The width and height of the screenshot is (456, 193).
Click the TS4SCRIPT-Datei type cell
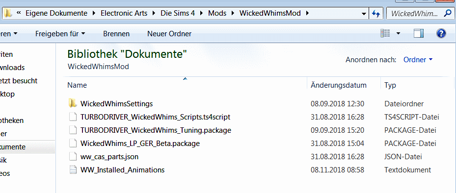pyautogui.click(x=411, y=117)
